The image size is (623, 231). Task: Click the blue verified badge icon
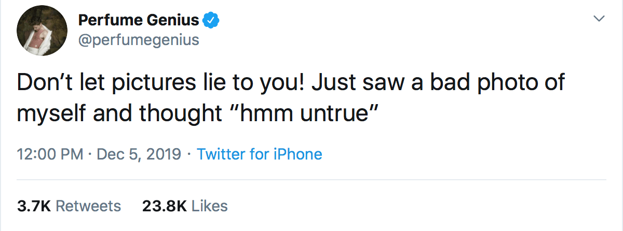211,20
